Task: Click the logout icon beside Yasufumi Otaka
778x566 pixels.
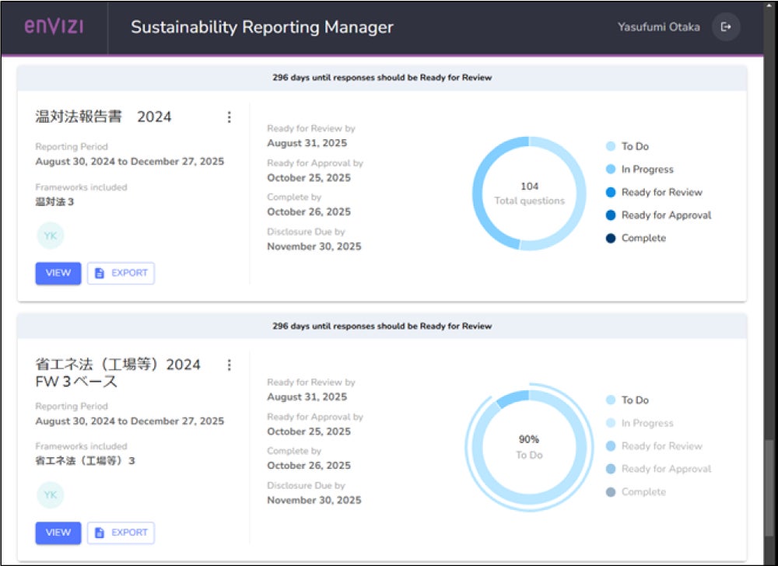Action: pos(726,27)
